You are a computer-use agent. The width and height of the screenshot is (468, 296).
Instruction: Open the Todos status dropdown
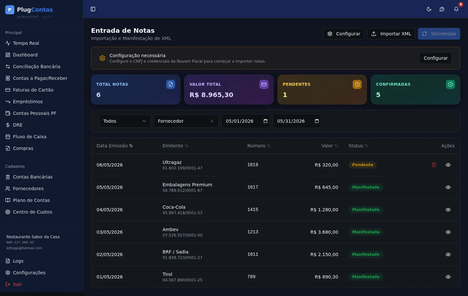click(125, 121)
